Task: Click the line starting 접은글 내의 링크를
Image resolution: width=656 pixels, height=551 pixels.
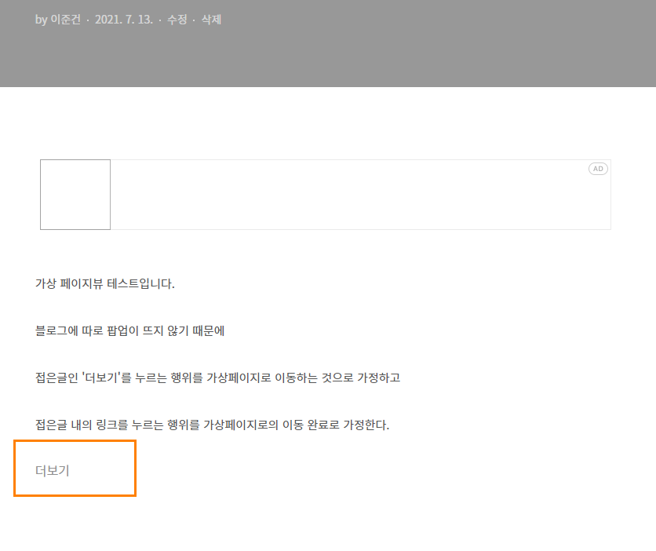Action: click(x=213, y=425)
